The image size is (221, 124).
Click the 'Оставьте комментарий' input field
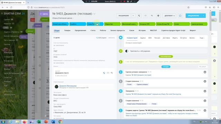pos(166,43)
